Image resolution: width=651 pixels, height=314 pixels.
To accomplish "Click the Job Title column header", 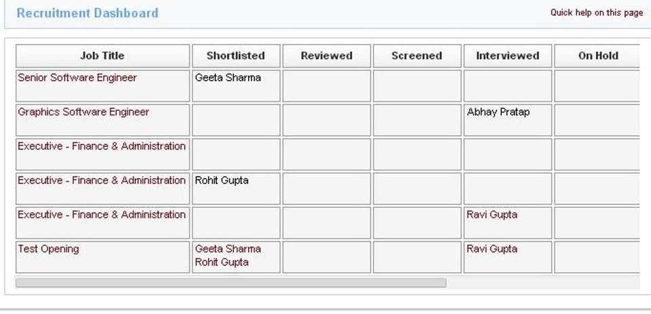I will tap(102, 56).
